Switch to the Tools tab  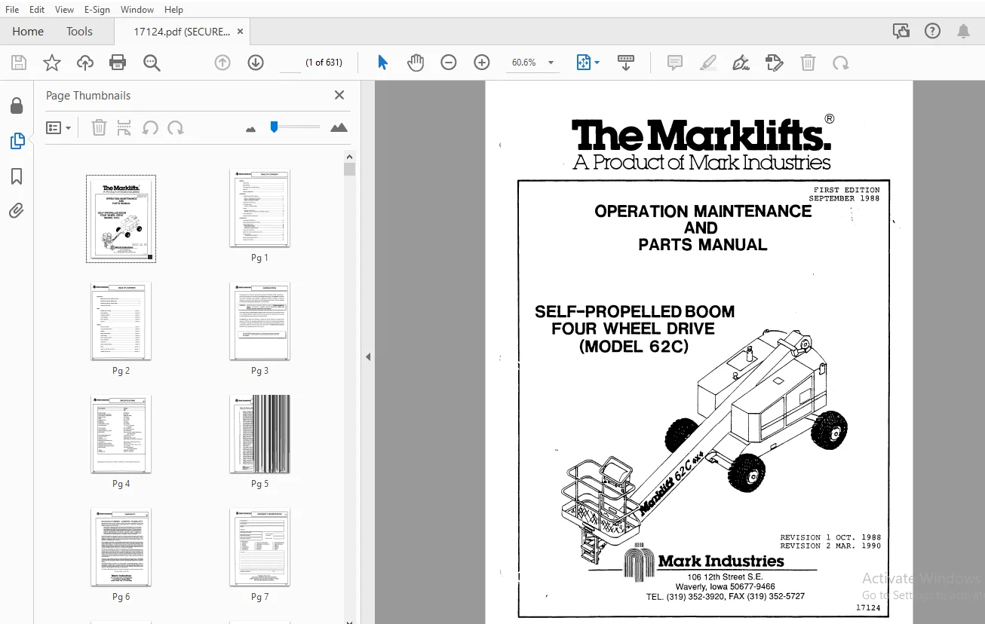click(79, 31)
